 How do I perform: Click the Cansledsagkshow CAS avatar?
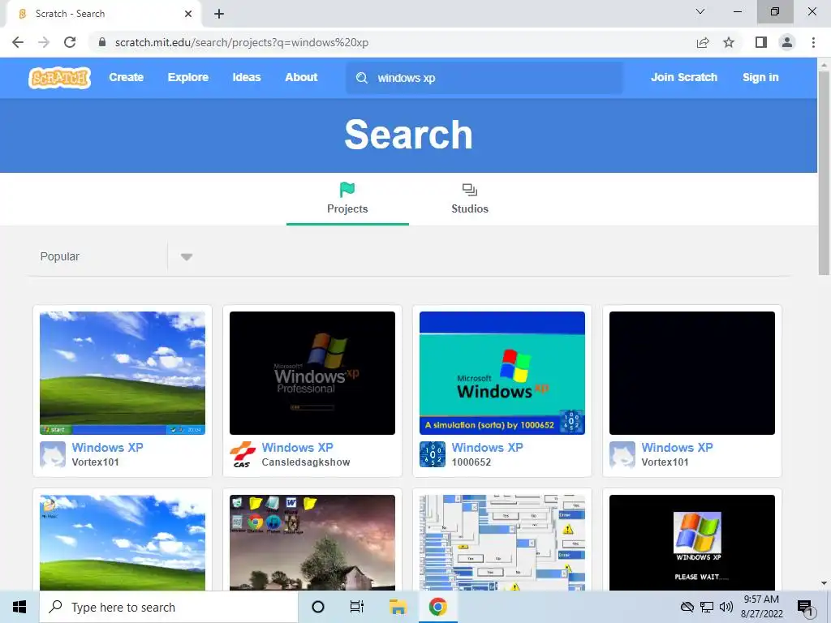pos(242,454)
